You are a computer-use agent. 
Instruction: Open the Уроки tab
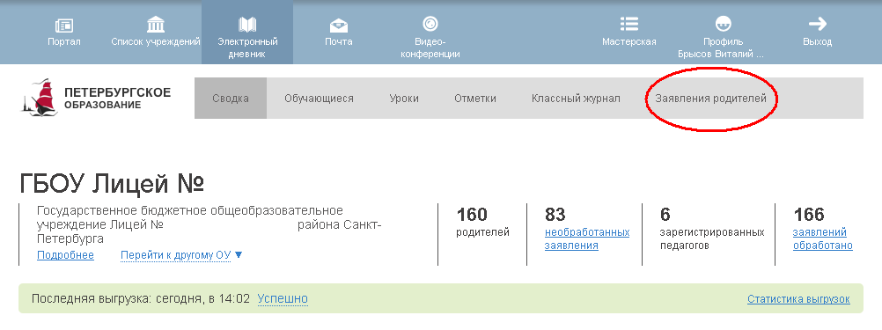click(x=404, y=99)
